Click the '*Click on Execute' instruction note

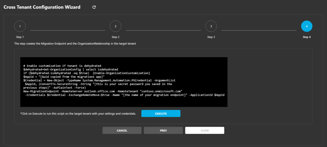point(78,114)
